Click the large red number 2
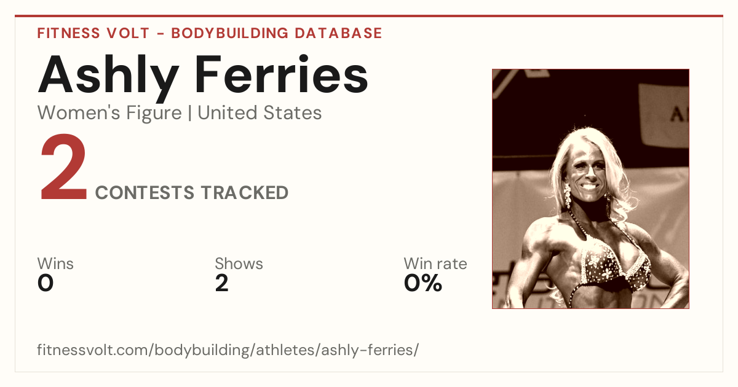Screen dimensions: 738x387 tap(64, 170)
